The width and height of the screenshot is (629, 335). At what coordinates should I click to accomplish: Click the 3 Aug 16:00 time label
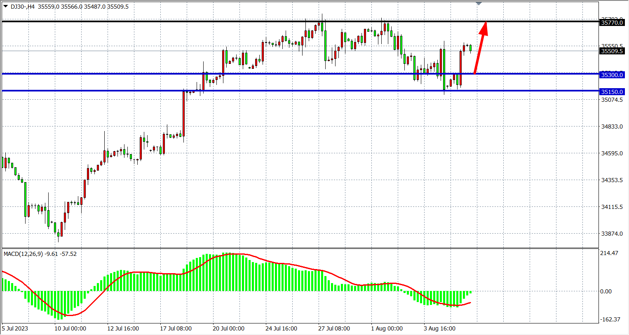tap(439, 328)
